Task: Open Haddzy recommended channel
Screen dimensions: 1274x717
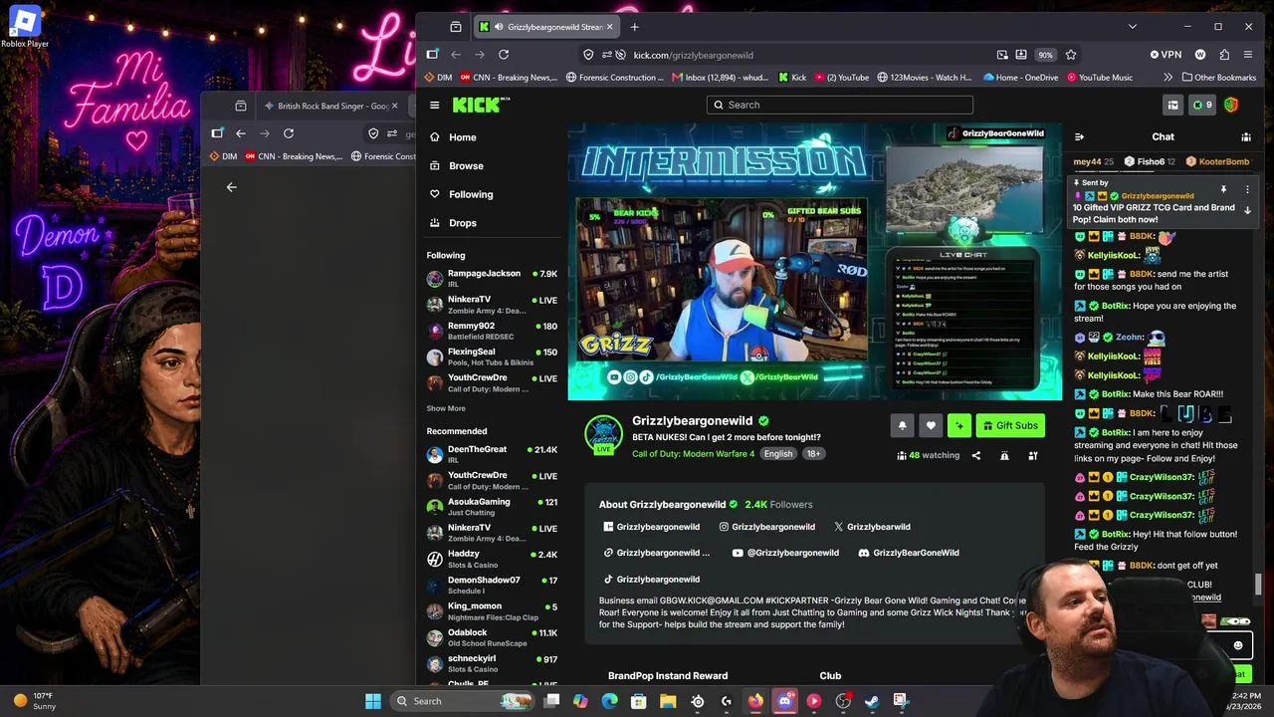Action: 492,559
